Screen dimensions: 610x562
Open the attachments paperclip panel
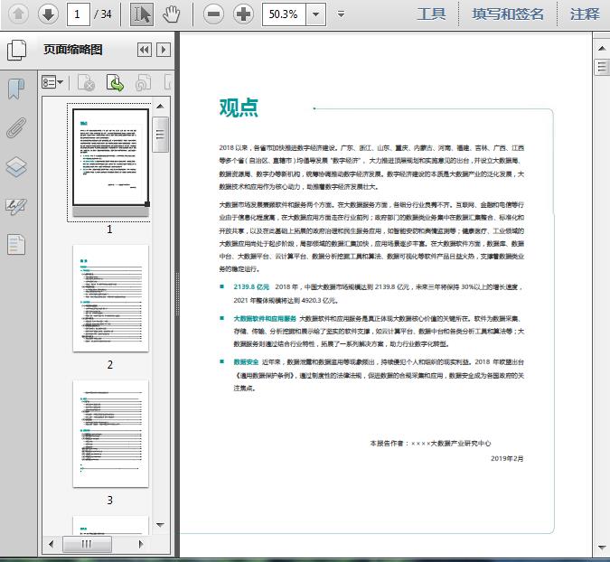point(16,127)
